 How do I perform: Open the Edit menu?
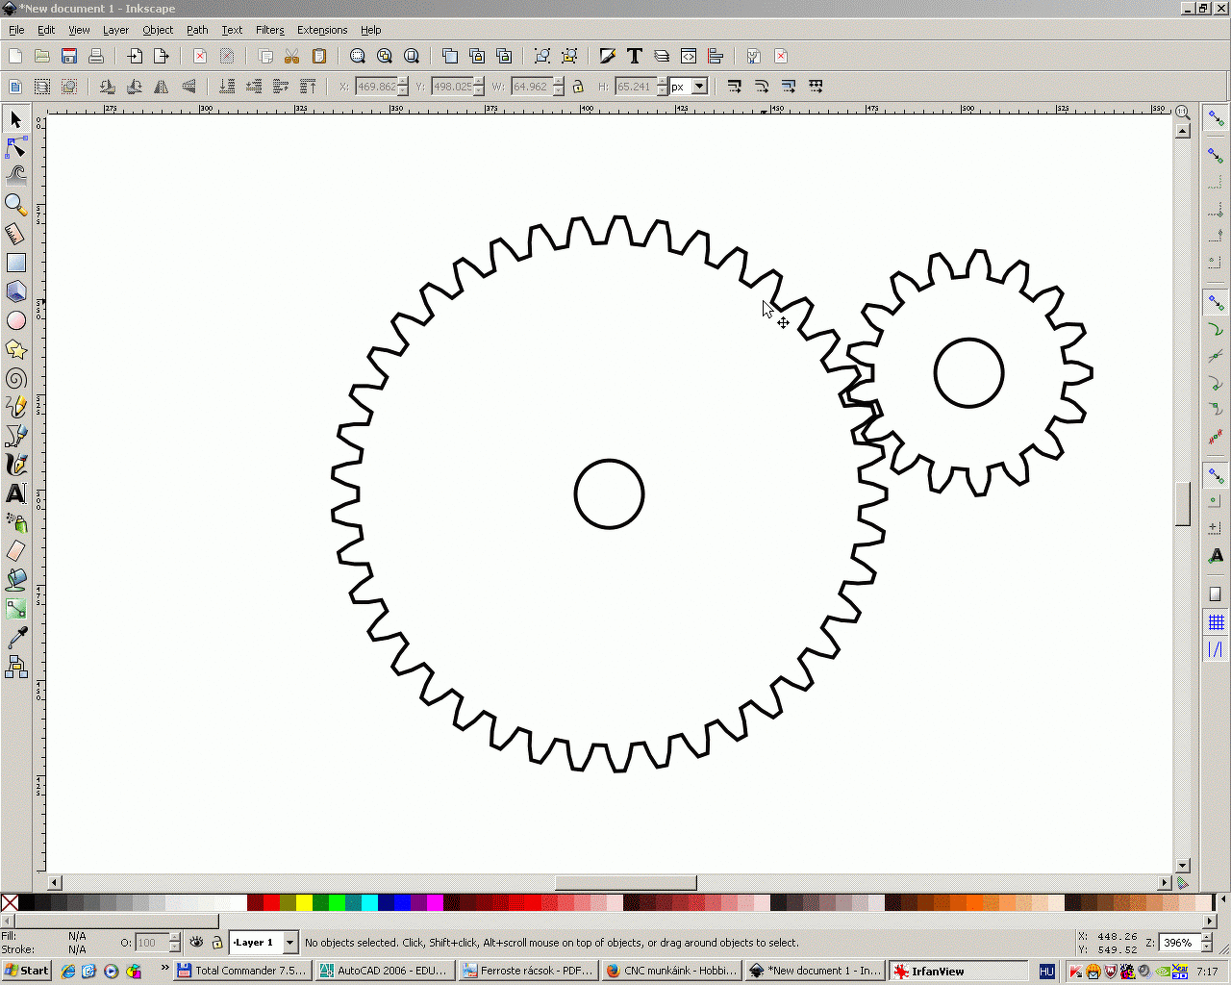(x=46, y=30)
